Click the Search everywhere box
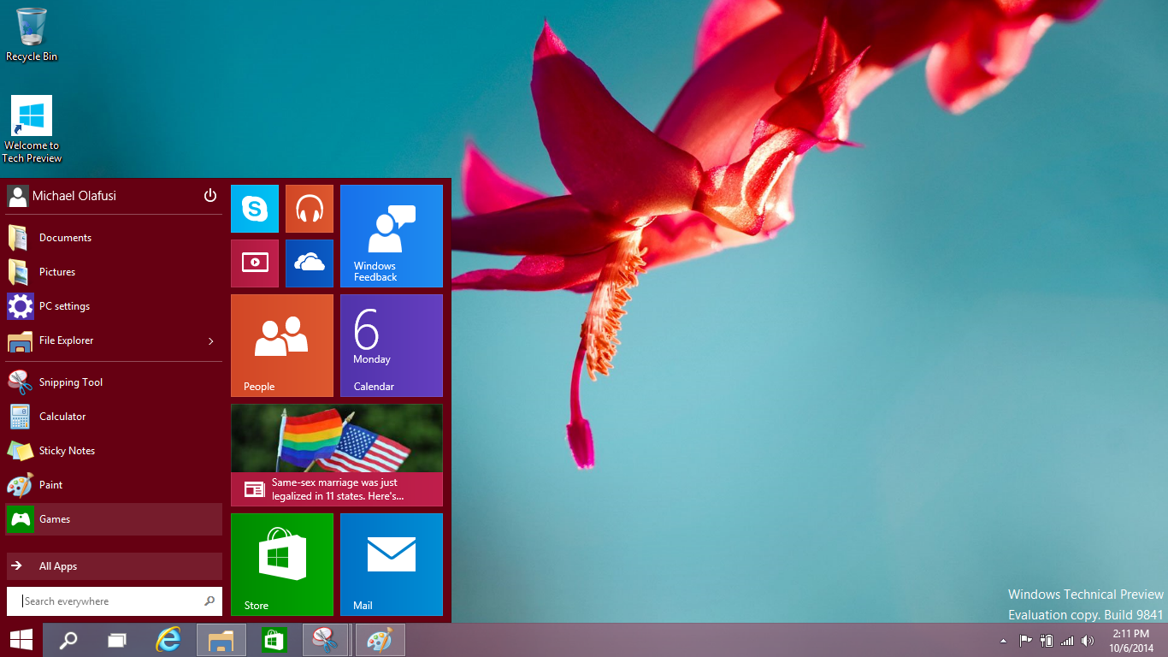Viewport: 1168px width, 657px height. (103, 601)
